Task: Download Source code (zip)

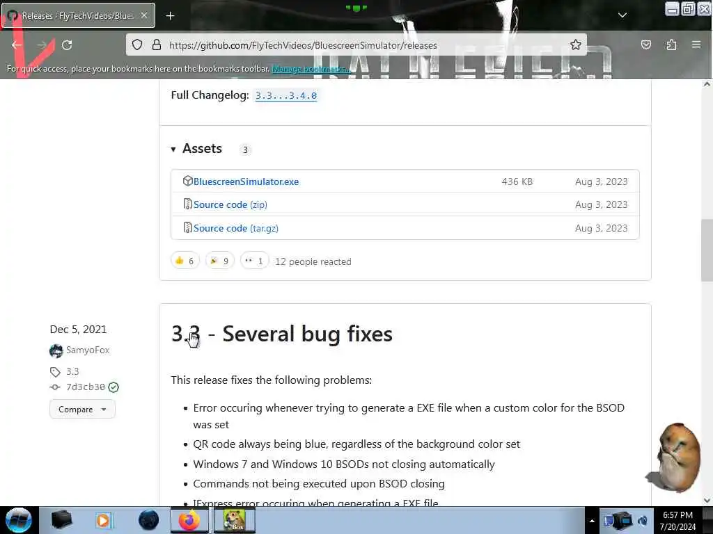Action: click(x=230, y=205)
